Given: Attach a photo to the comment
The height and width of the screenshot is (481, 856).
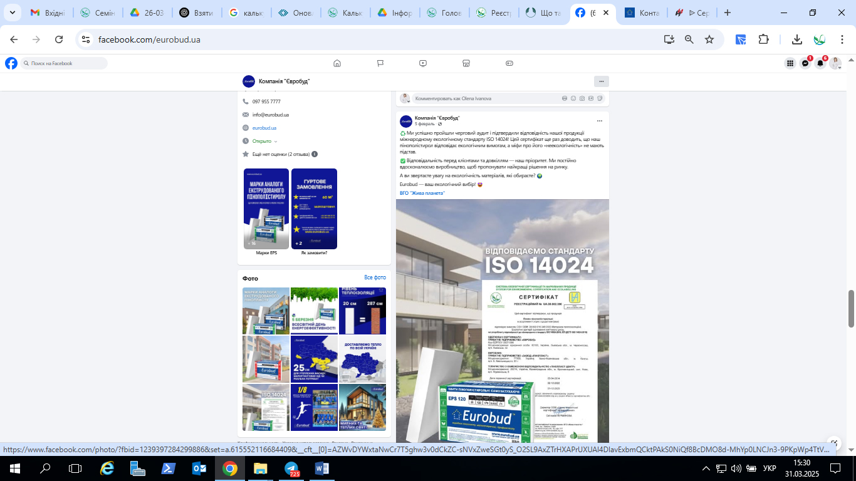Looking at the screenshot, I should pyautogui.click(x=582, y=98).
